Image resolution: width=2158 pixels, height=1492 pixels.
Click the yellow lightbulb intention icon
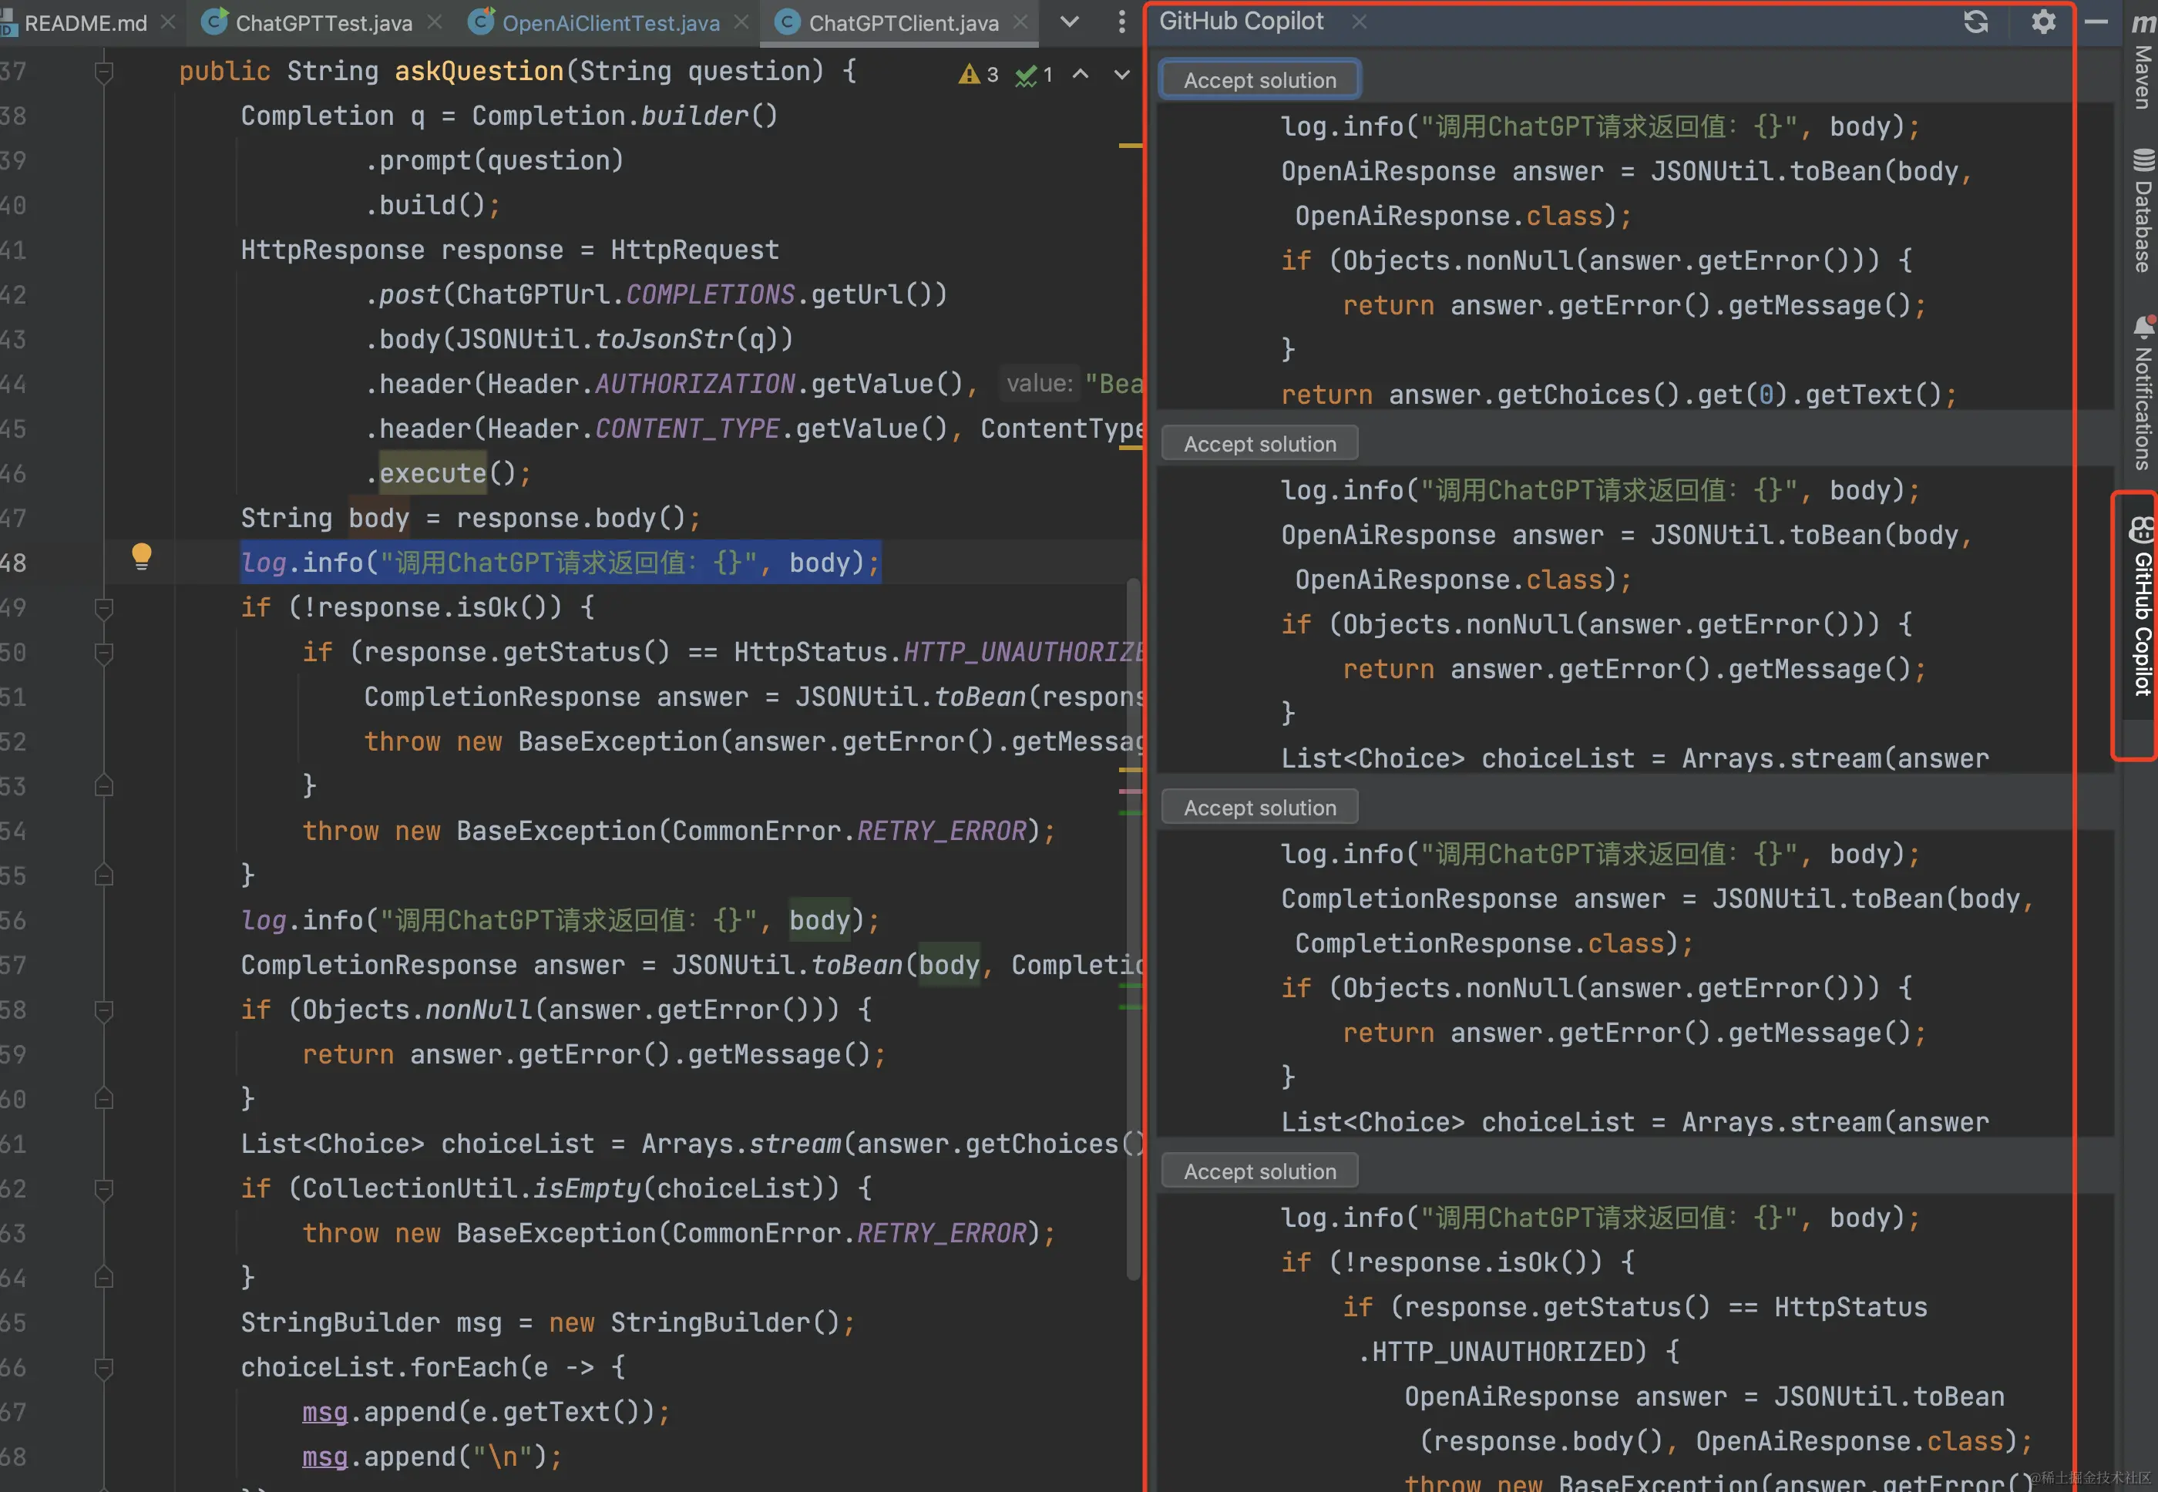(x=141, y=556)
